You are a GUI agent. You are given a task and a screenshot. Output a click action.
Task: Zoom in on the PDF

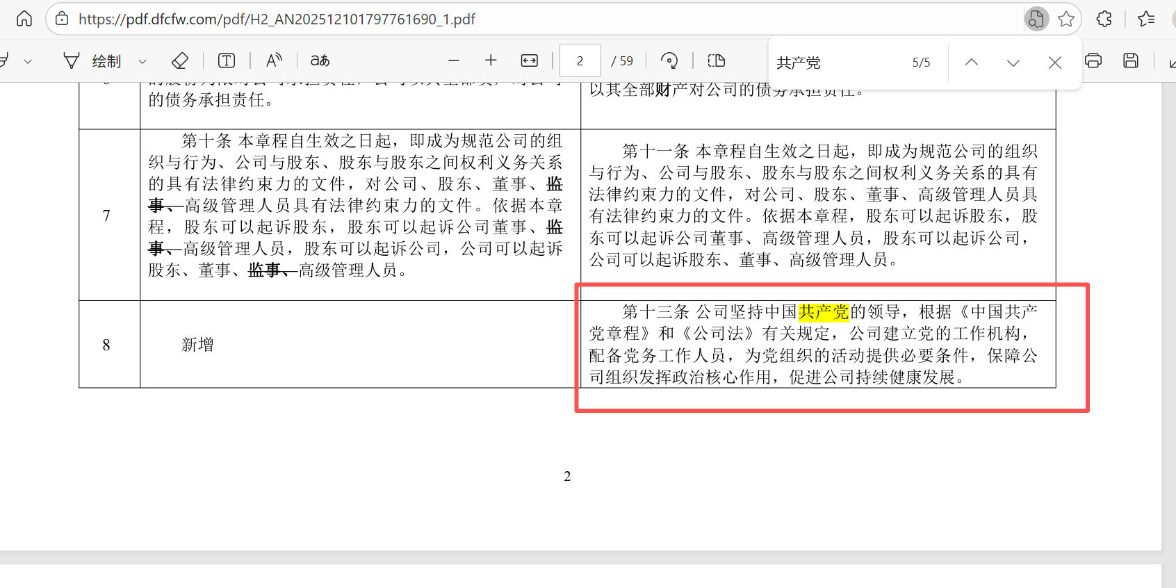(x=491, y=60)
